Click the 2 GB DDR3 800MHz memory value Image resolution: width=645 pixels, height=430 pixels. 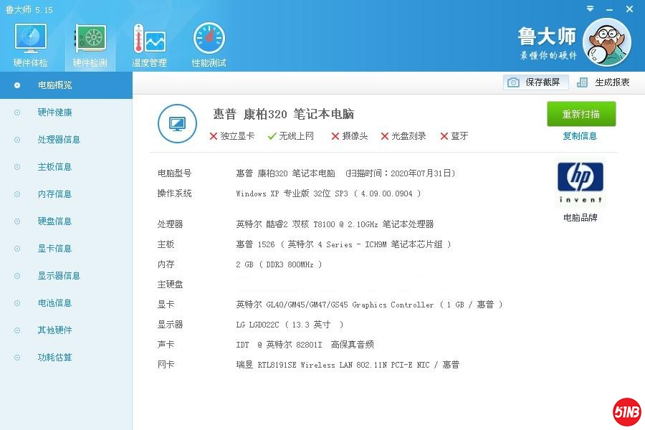click(x=279, y=264)
